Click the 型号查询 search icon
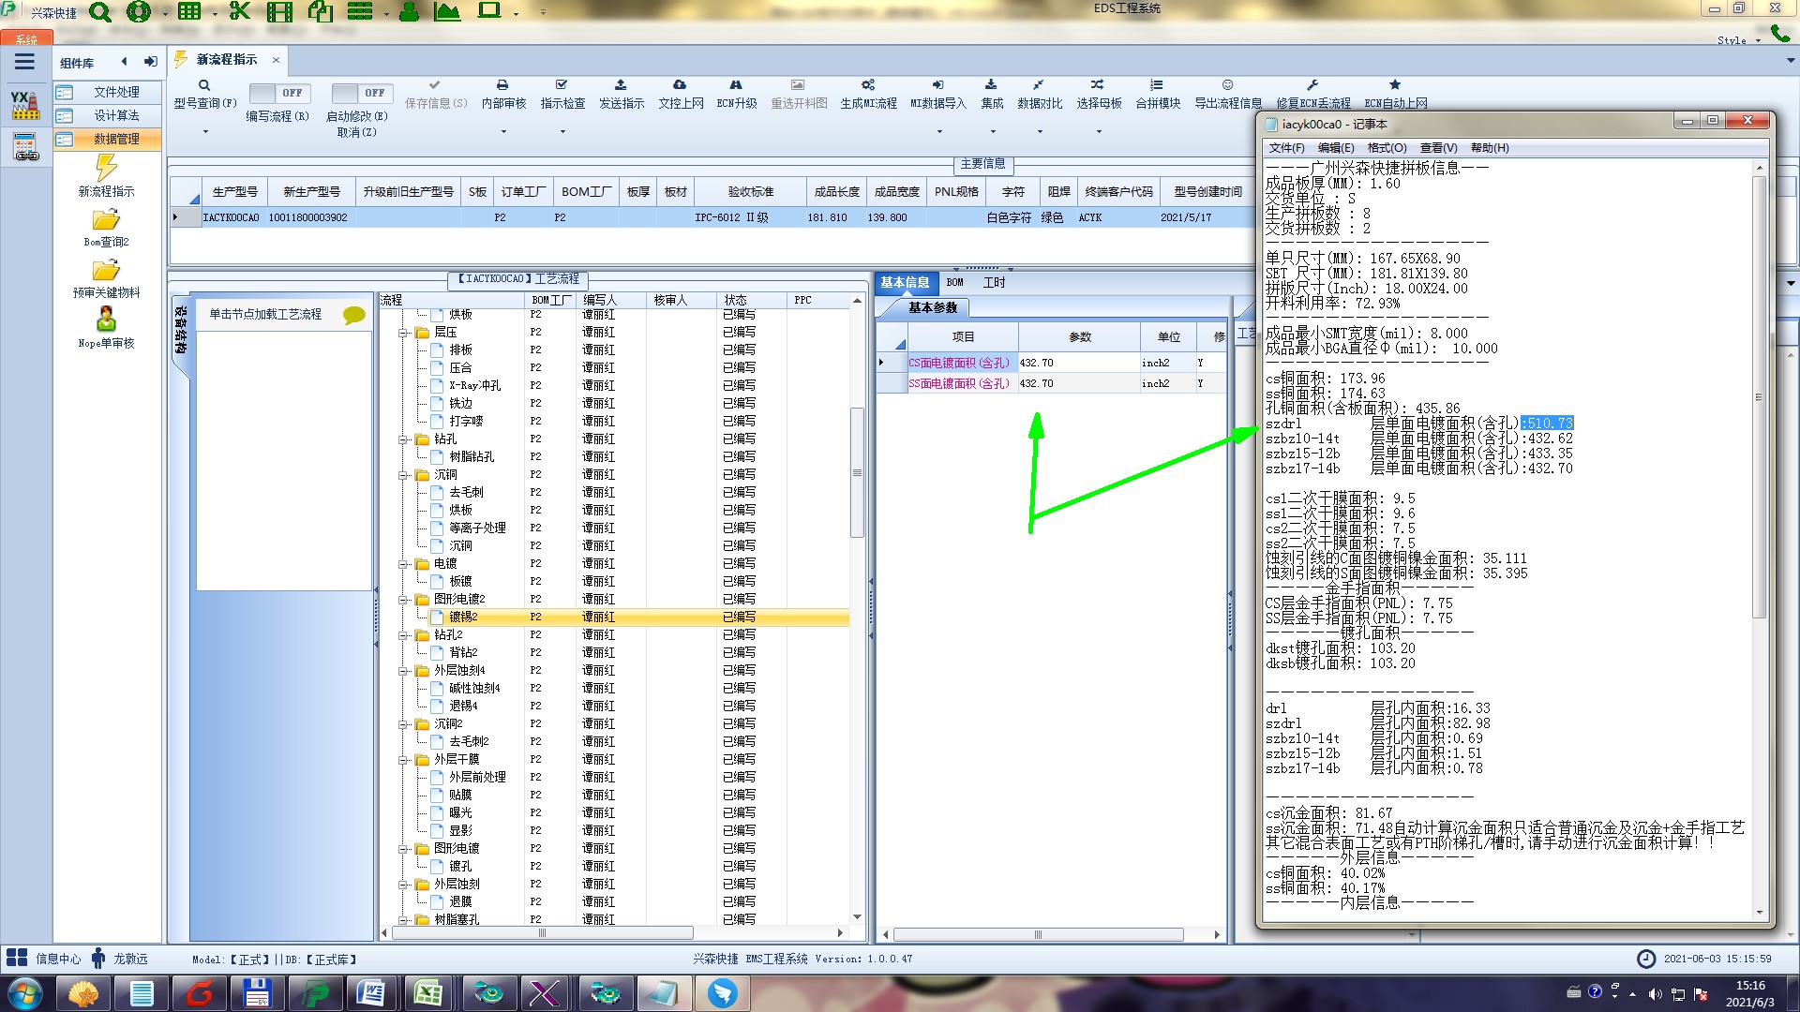The image size is (1800, 1012). coord(204,85)
